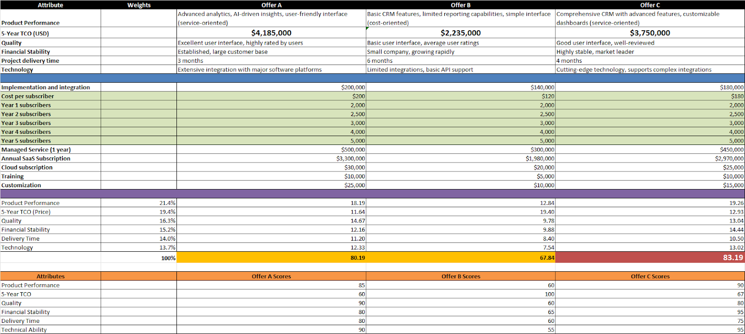Click 'Limited integrations, basic API support' cell
Screen dimensions: 745x334
(461, 70)
